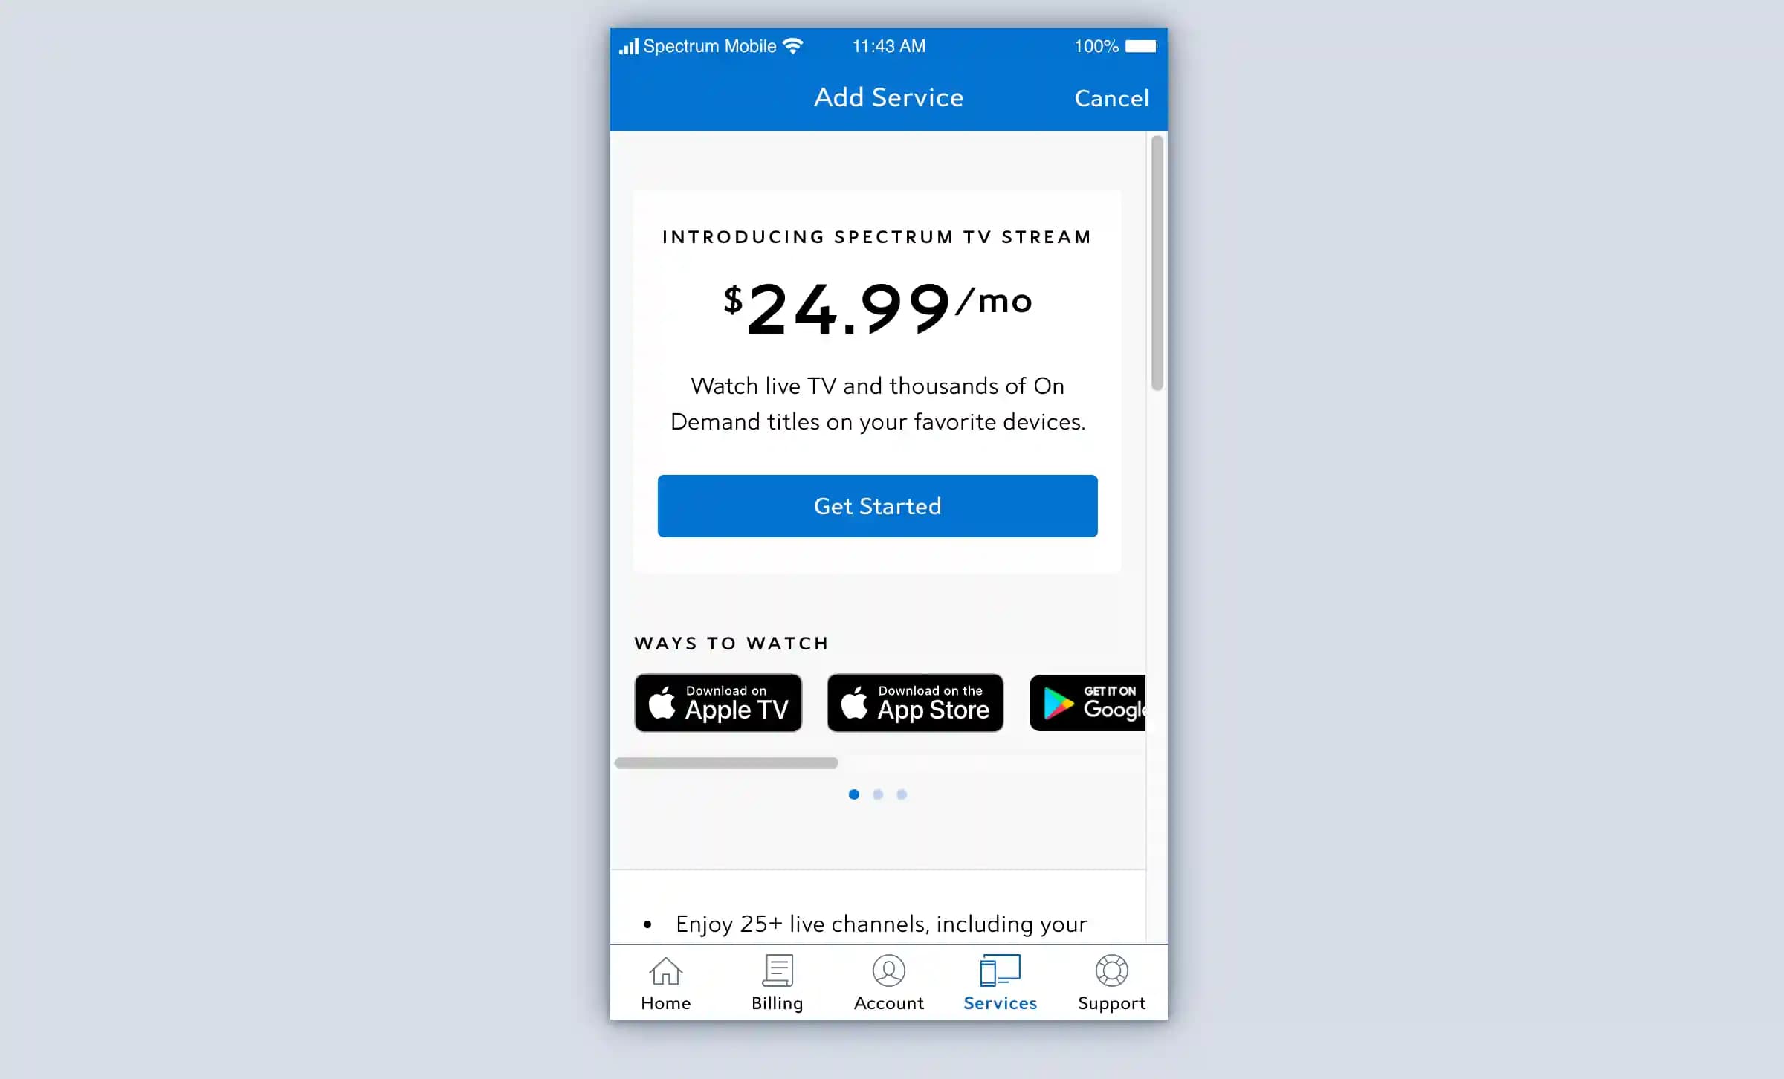1784x1079 pixels.
Task: Expand the ways to watch section
Action: pos(733,642)
